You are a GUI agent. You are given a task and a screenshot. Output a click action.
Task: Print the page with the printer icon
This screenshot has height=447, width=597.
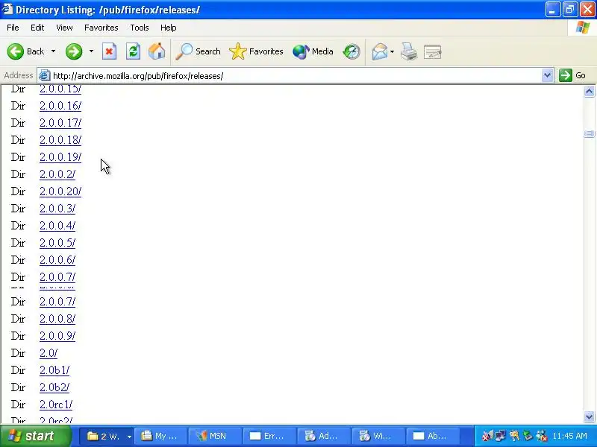pyautogui.click(x=409, y=51)
